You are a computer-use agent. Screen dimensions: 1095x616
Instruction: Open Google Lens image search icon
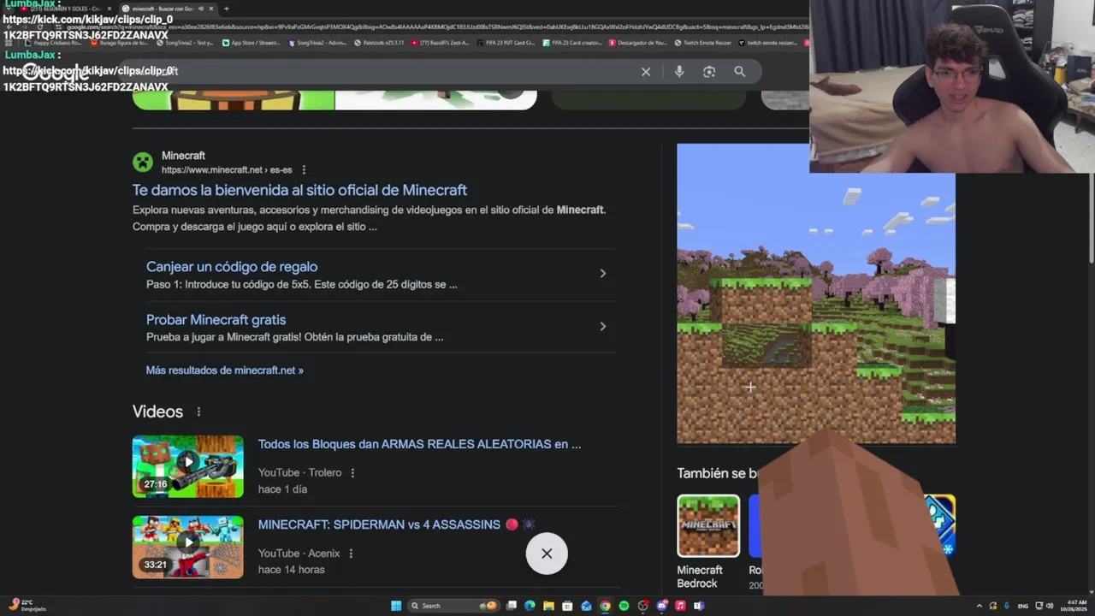click(x=709, y=72)
